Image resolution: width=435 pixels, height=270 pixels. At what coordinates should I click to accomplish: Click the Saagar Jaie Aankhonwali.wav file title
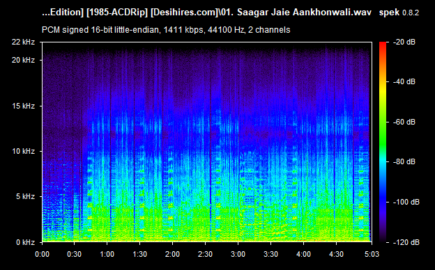[305, 13]
